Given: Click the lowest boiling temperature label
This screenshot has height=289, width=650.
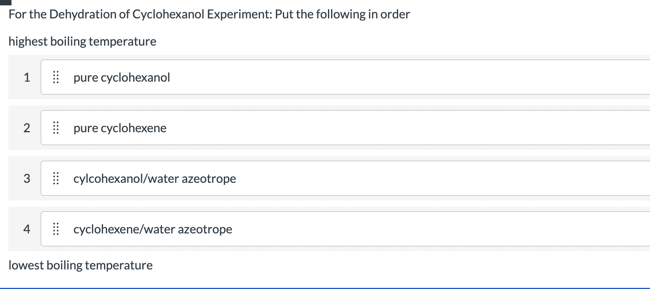Looking at the screenshot, I should (x=81, y=264).
